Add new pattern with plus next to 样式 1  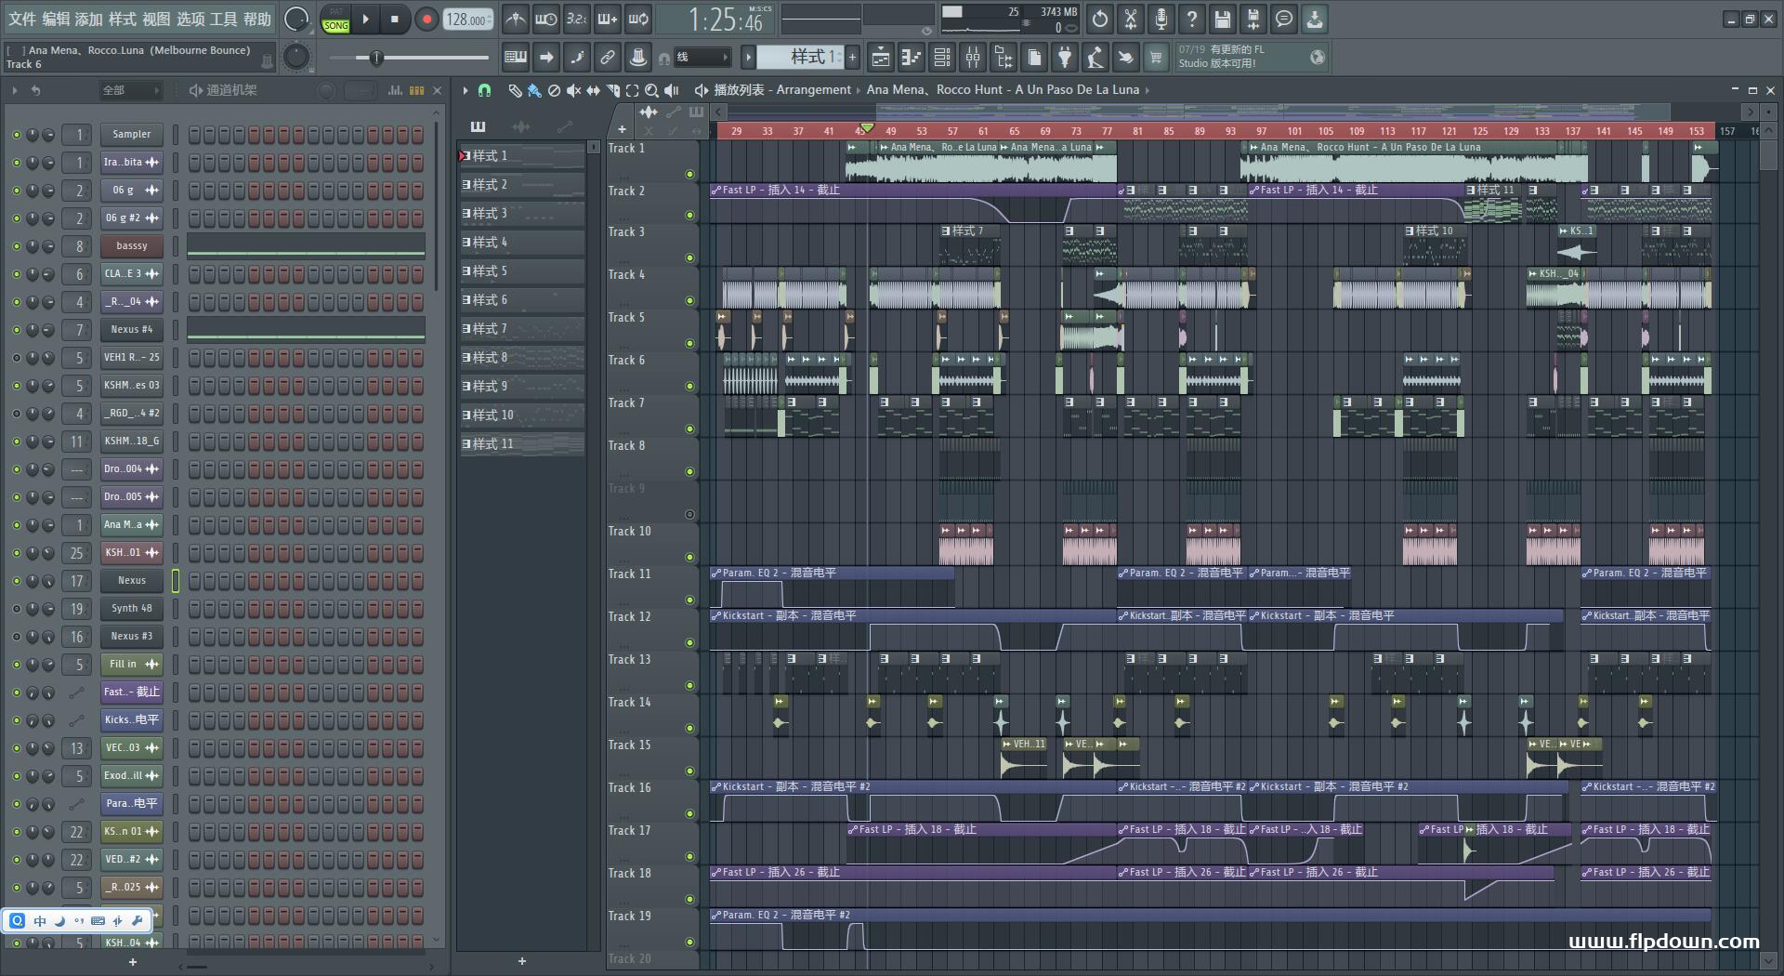click(x=852, y=58)
